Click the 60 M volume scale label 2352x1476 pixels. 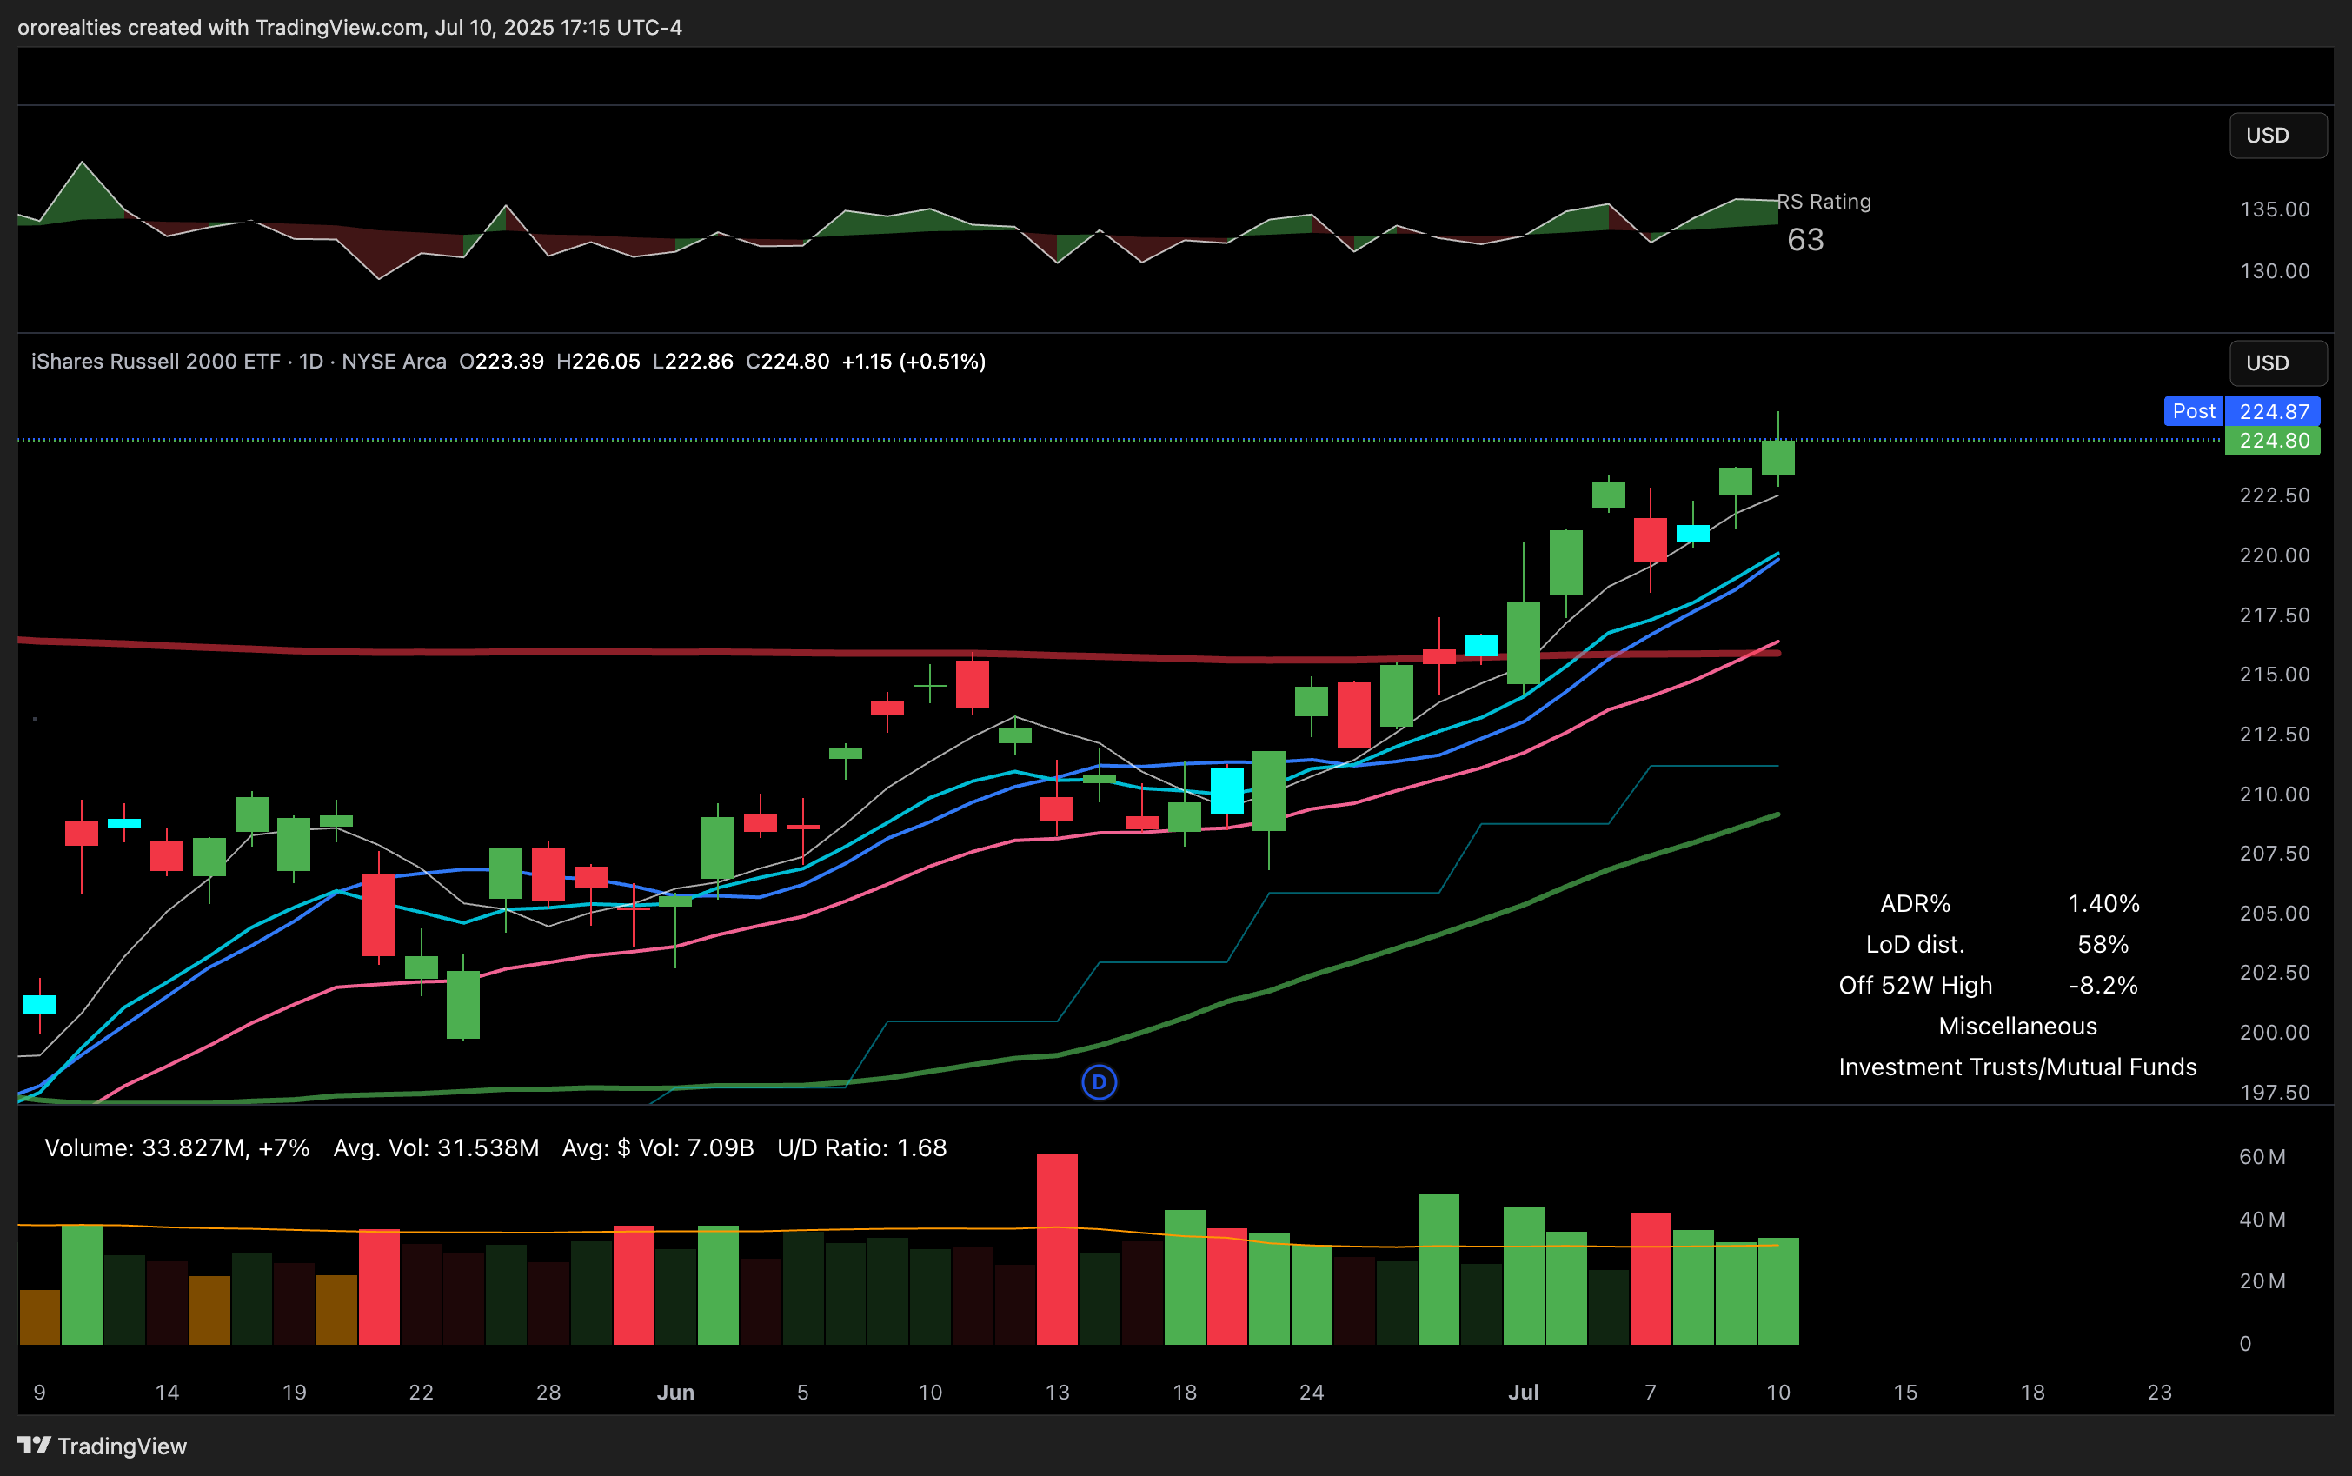pyautogui.click(x=2262, y=1158)
